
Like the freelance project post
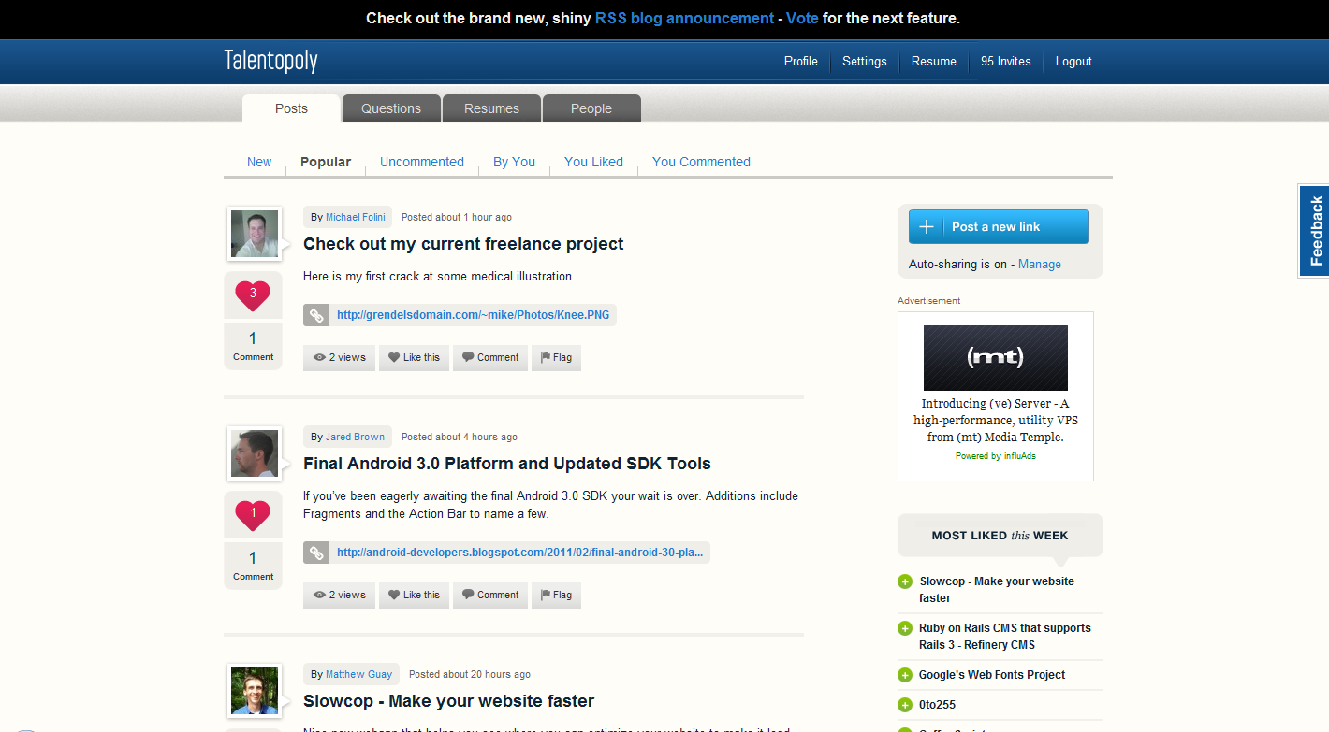click(x=414, y=357)
